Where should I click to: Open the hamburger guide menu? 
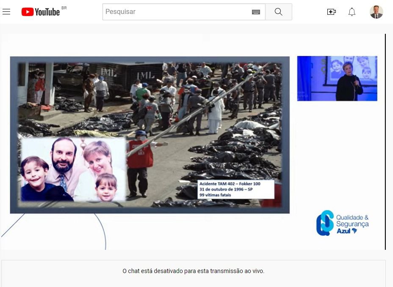(x=6, y=12)
